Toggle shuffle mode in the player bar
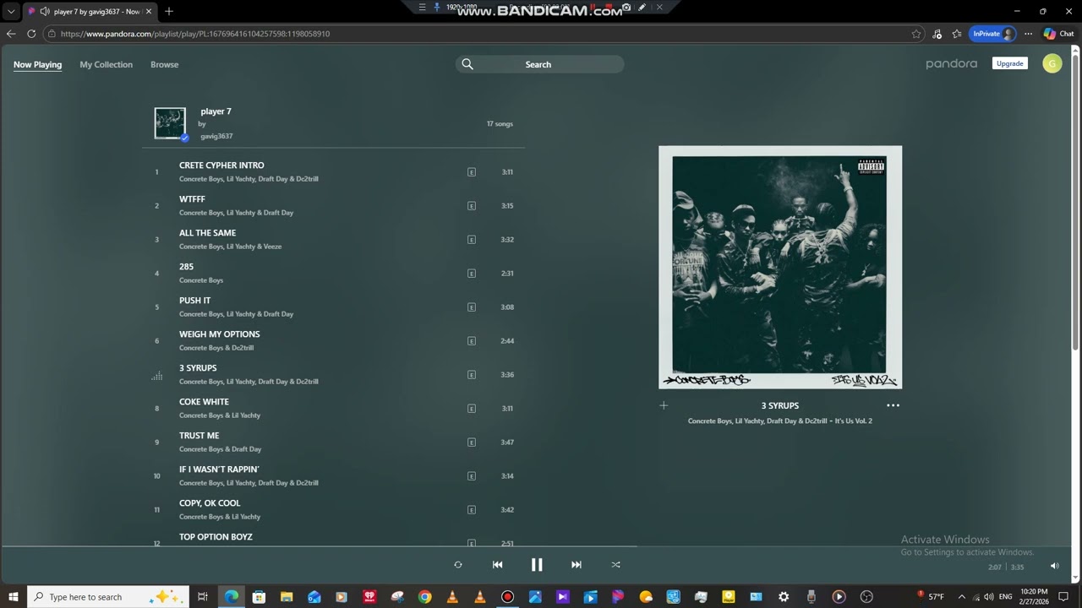Image resolution: width=1082 pixels, height=608 pixels. [615, 565]
